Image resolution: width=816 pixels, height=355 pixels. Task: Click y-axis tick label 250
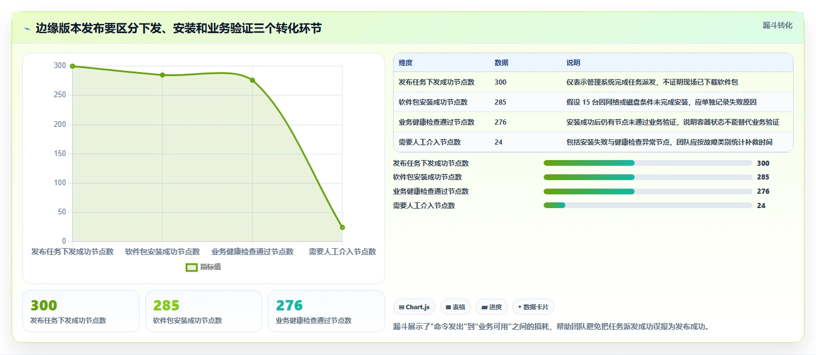point(60,95)
